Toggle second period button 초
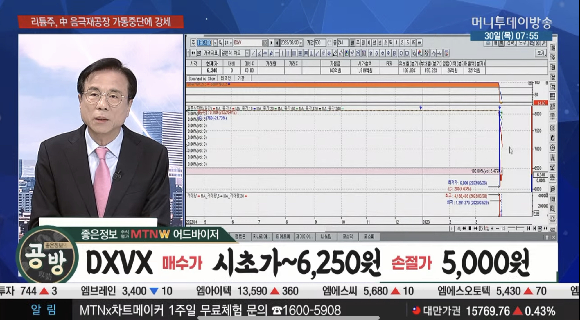This screenshot has height=320, width=580. [x=385, y=43]
